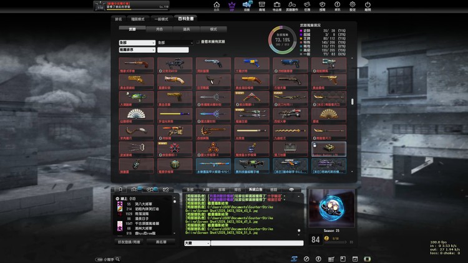Open the 推薦排序 sort dropdown
Viewport: 468px width, 263px height.
click(137, 49)
